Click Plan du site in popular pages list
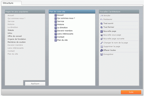The image size is (144, 96). pos(13,54)
